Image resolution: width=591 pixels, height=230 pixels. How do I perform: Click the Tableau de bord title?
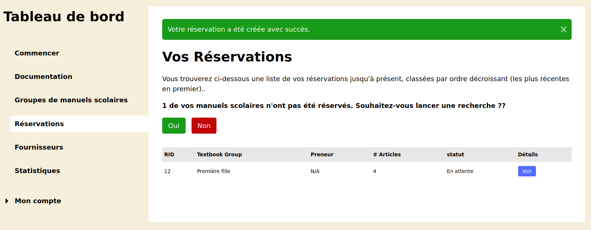pyautogui.click(x=64, y=17)
